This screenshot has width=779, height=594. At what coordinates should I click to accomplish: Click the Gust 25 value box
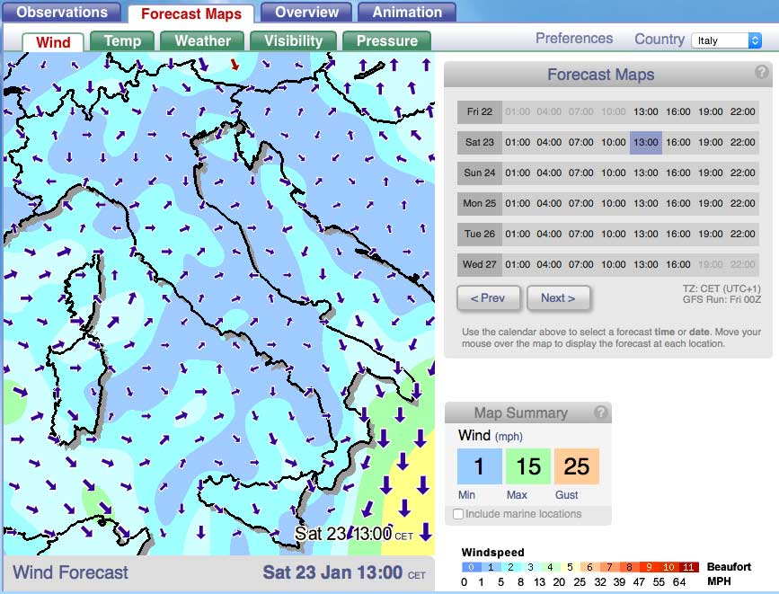point(577,467)
